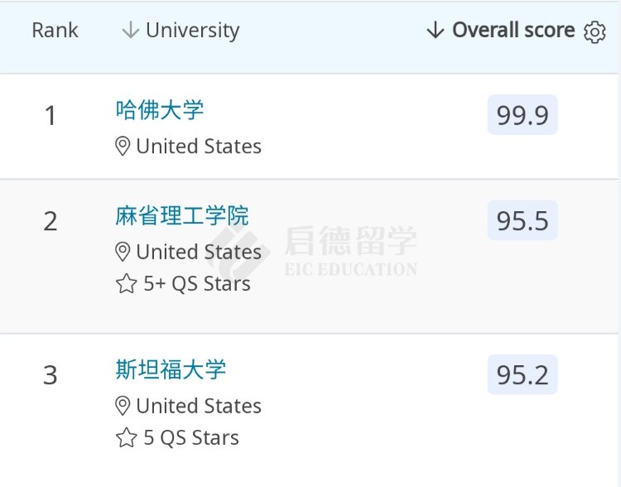This screenshot has width=621, height=487.
Task: Click the star icon beside 5+ QS Stars
Action: point(126,284)
